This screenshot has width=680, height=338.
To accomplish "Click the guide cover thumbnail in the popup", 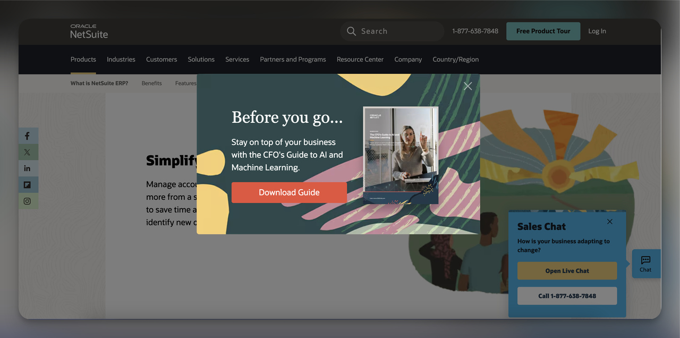I will click(401, 155).
